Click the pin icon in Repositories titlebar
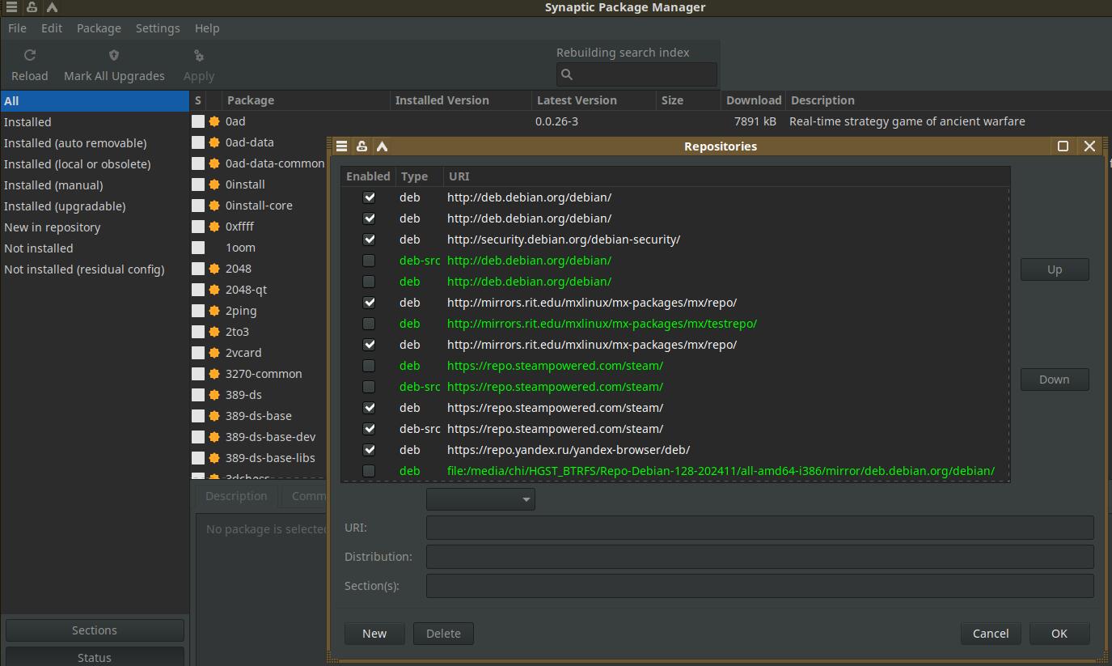Screen dimensions: 1112x666 [362, 146]
